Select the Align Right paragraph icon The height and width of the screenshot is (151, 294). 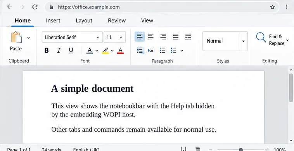(x=163, y=36)
